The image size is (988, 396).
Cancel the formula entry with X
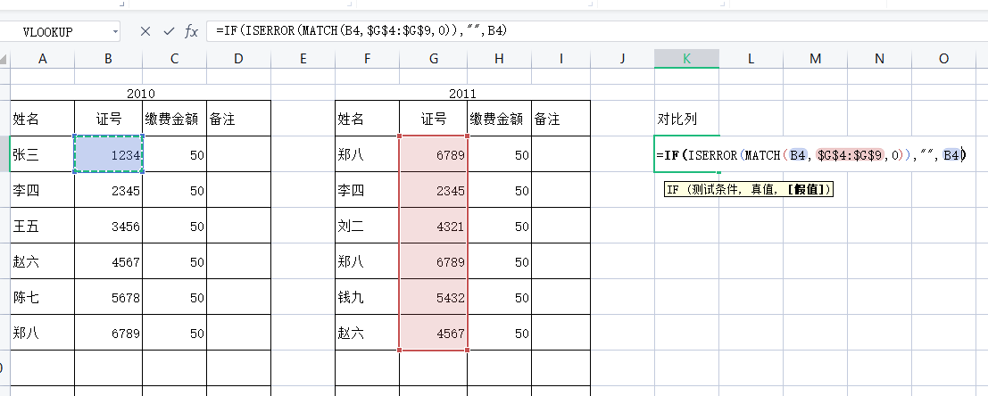coord(145,31)
